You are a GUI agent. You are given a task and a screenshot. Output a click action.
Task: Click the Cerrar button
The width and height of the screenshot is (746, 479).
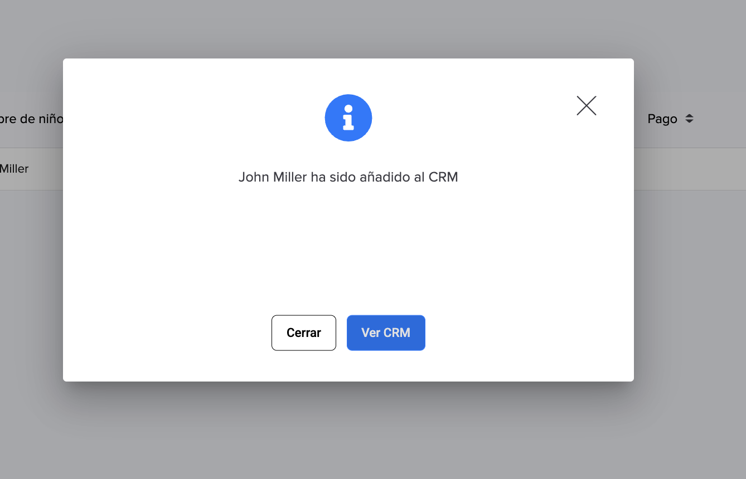pos(304,333)
